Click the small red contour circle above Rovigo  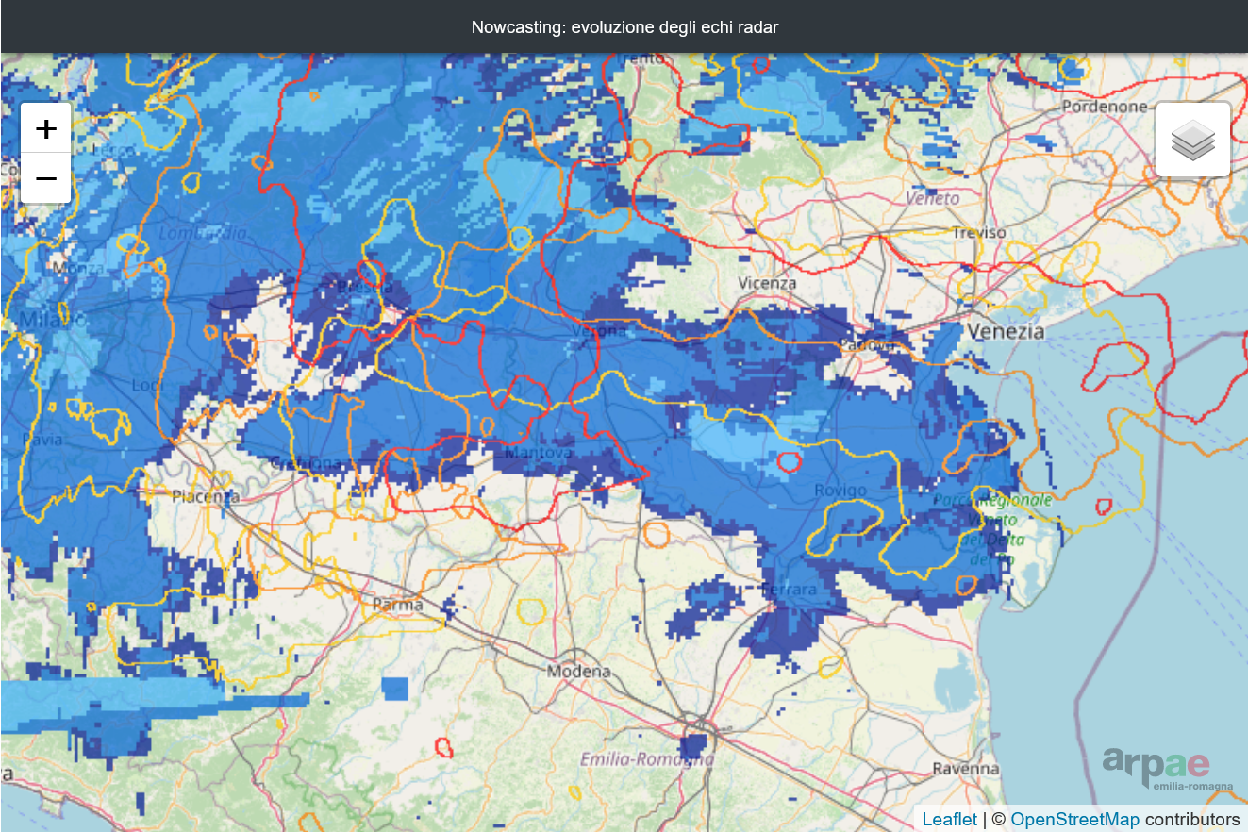789,461
